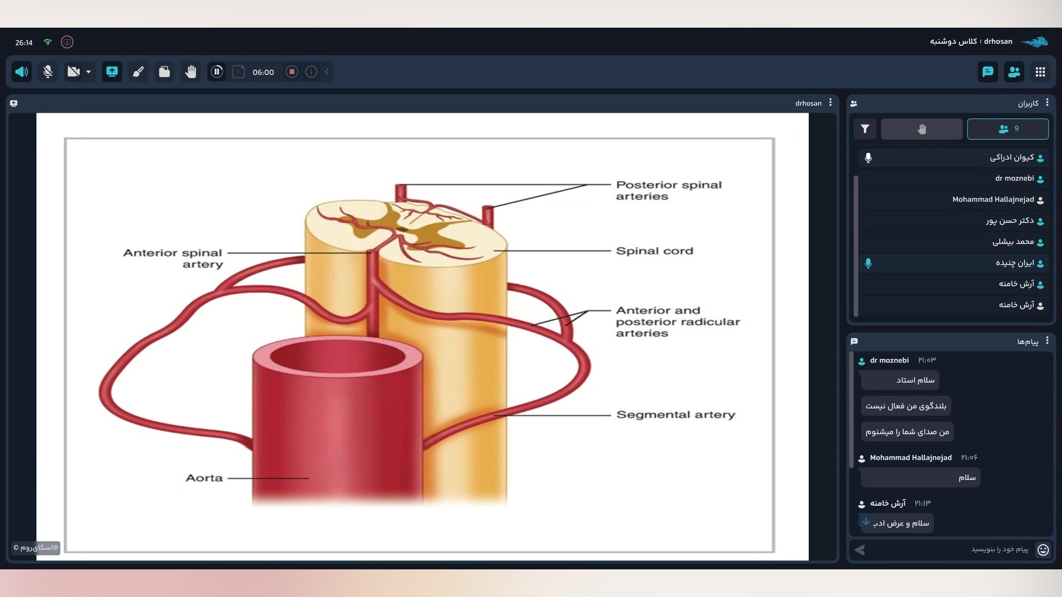Toggle the speaker sound button
Image resolution: width=1062 pixels, height=597 pixels.
coord(22,72)
